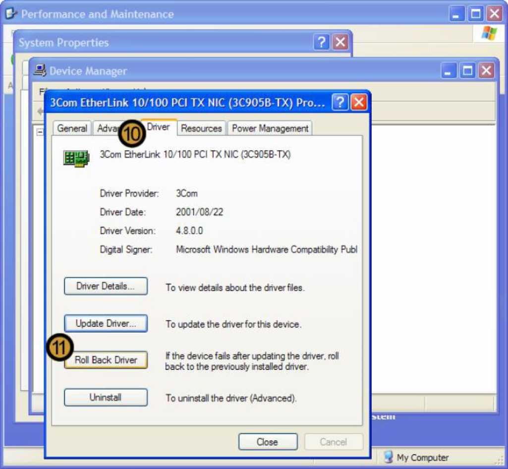Click the signer "Microsoft Windows Hardware Compatibility Publ"

tap(267, 249)
